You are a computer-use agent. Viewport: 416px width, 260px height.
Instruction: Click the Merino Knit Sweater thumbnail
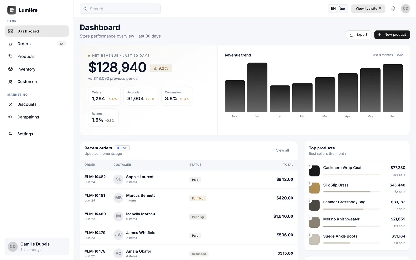314,222
